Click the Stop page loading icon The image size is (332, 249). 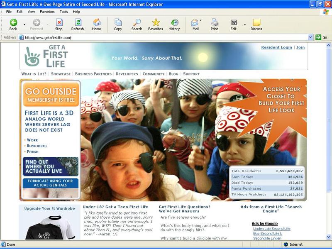coord(59,22)
